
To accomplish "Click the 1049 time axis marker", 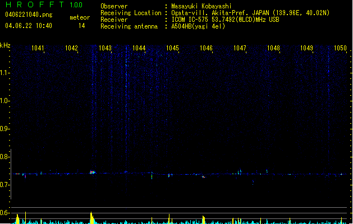I will (x=306, y=48).
